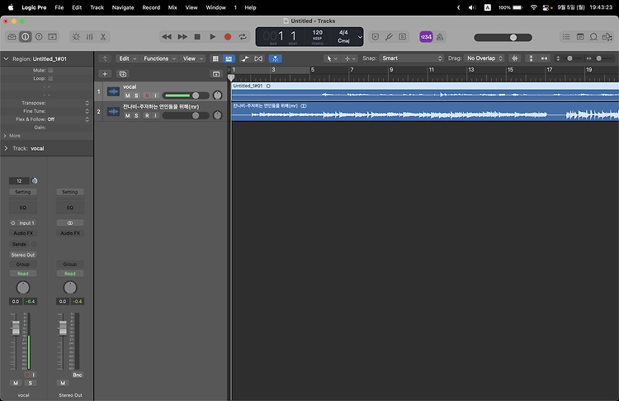Click the Wi-Fi icon in menu bar
The height and width of the screenshot is (401, 619).
[534, 7]
